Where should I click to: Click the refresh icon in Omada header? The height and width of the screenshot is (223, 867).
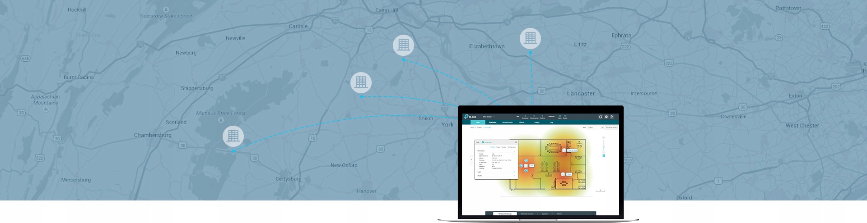point(601,117)
